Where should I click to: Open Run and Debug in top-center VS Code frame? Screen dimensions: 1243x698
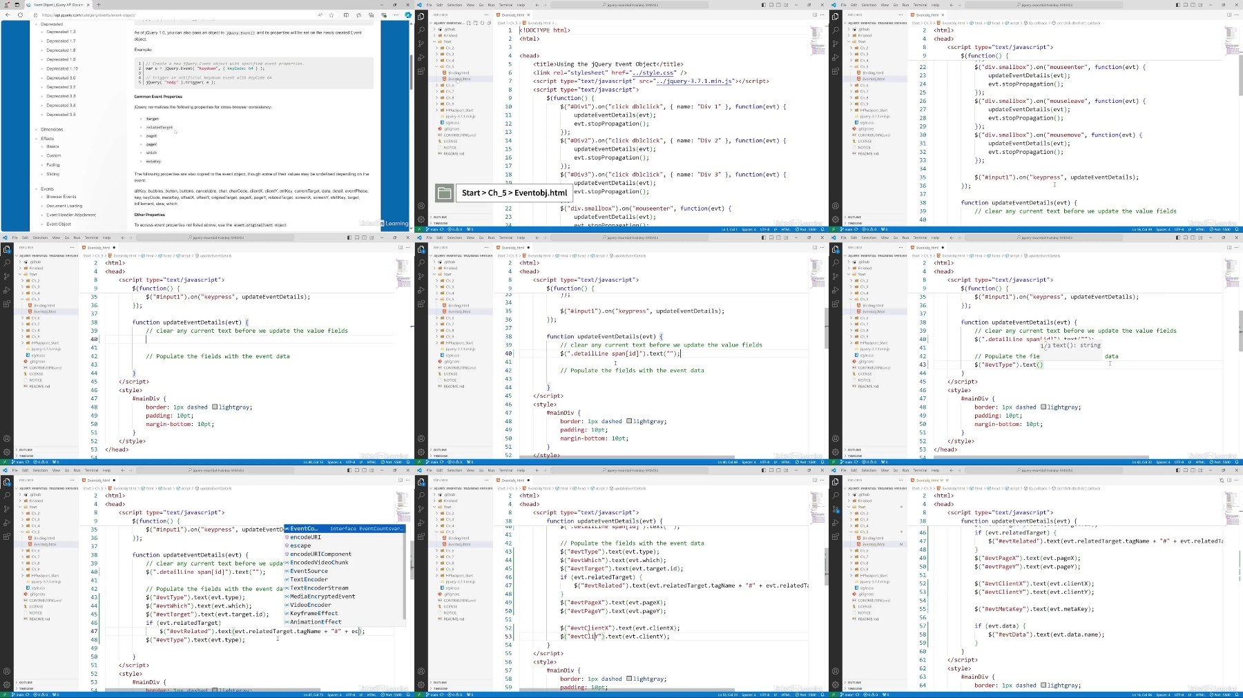point(421,57)
